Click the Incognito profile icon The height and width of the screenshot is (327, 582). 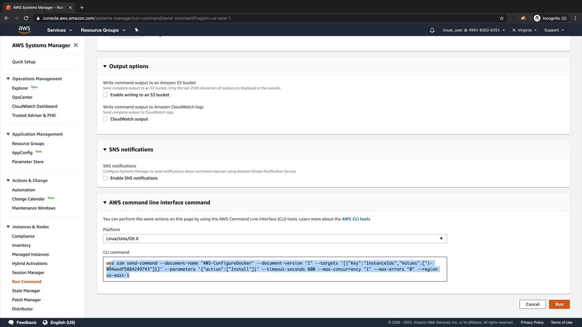pos(537,18)
